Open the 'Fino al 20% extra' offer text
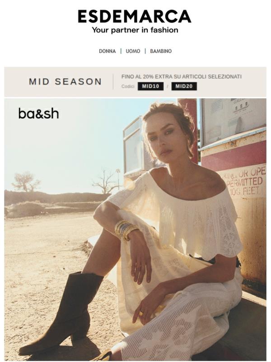The height and width of the screenshot is (362, 271). 182,76
